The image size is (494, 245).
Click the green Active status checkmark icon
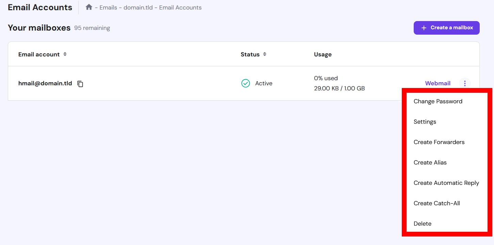(x=245, y=83)
